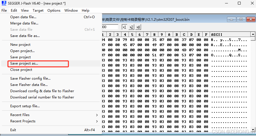Set hex view width to x4

coord(138,27)
